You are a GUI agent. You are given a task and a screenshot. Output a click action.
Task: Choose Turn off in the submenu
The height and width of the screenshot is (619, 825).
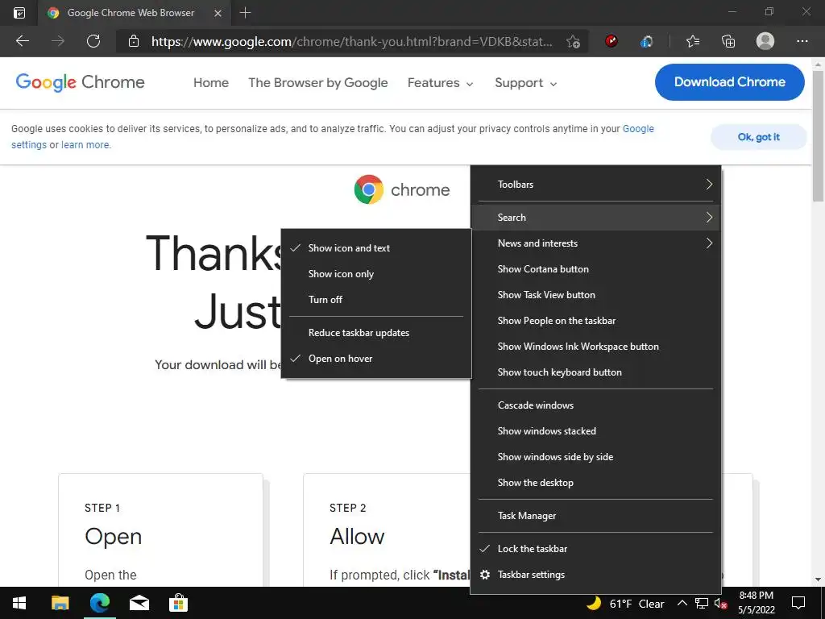(x=376, y=300)
